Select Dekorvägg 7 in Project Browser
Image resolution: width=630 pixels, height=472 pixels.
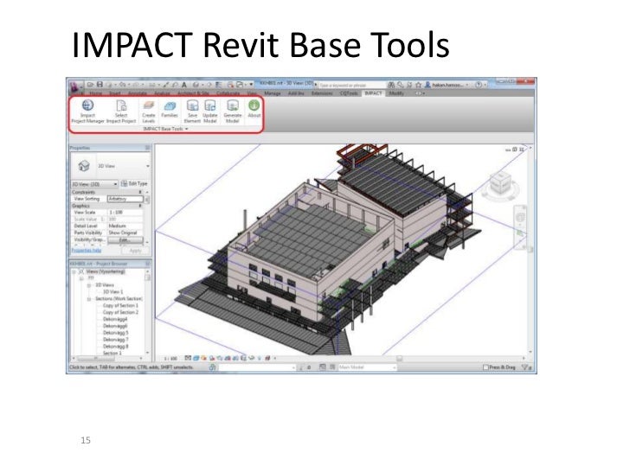(x=115, y=340)
